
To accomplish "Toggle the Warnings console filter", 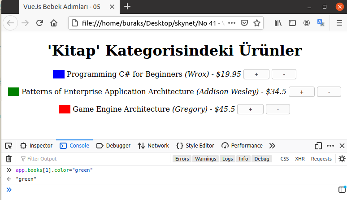I will coord(205,159).
